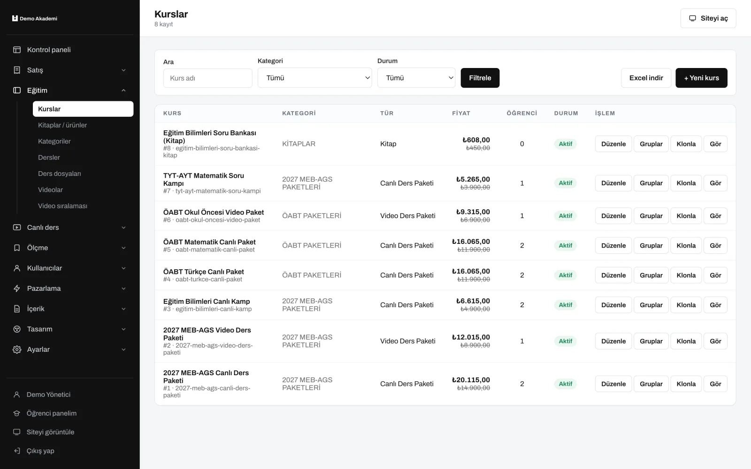Image resolution: width=751 pixels, height=469 pixels.
Task: Expand the İçerik chevron
Action: coord(123,309)
